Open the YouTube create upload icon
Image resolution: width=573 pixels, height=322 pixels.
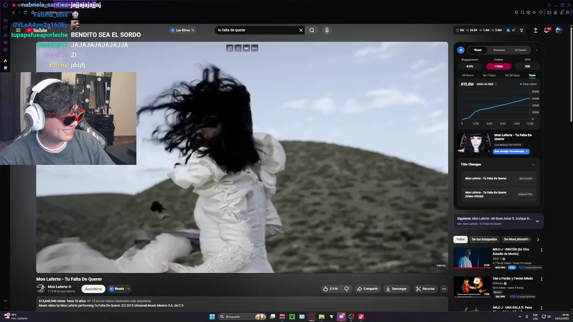coord(535,30)
